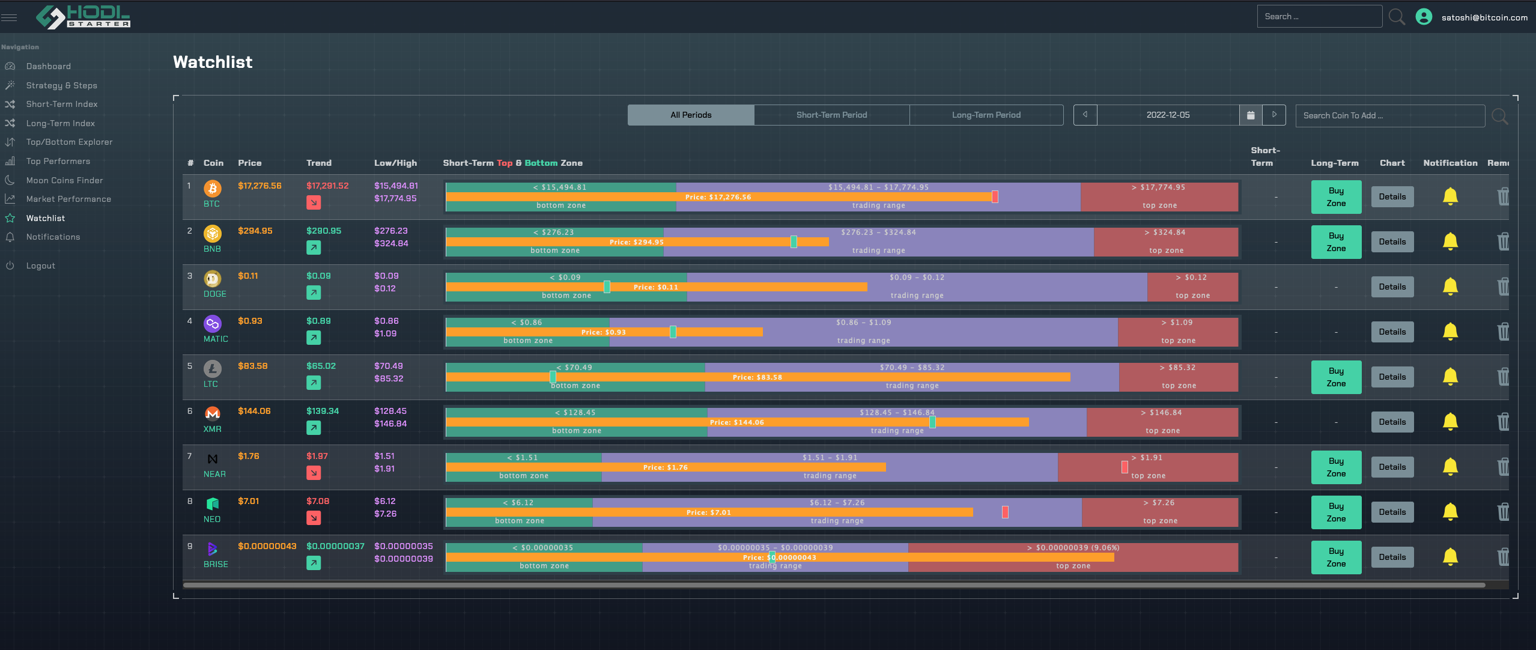1536x650 pixels.
Task: Toggle the NEO notification bell
Action: click(x=1450, y=512)
